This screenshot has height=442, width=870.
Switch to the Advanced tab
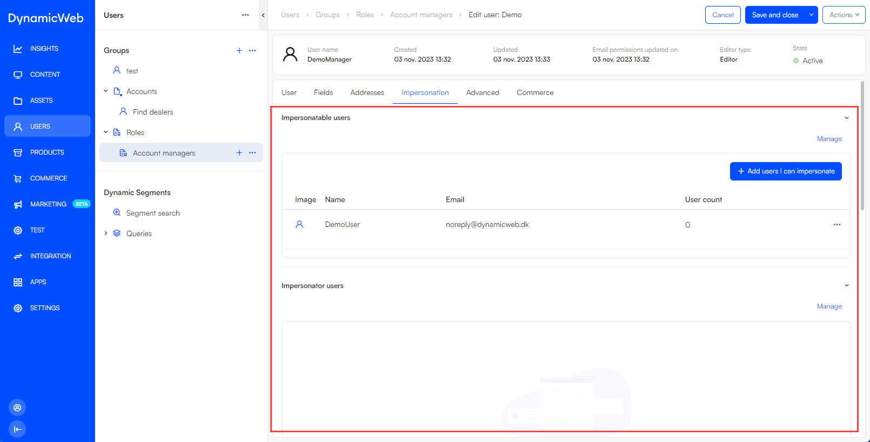point(483,92)
